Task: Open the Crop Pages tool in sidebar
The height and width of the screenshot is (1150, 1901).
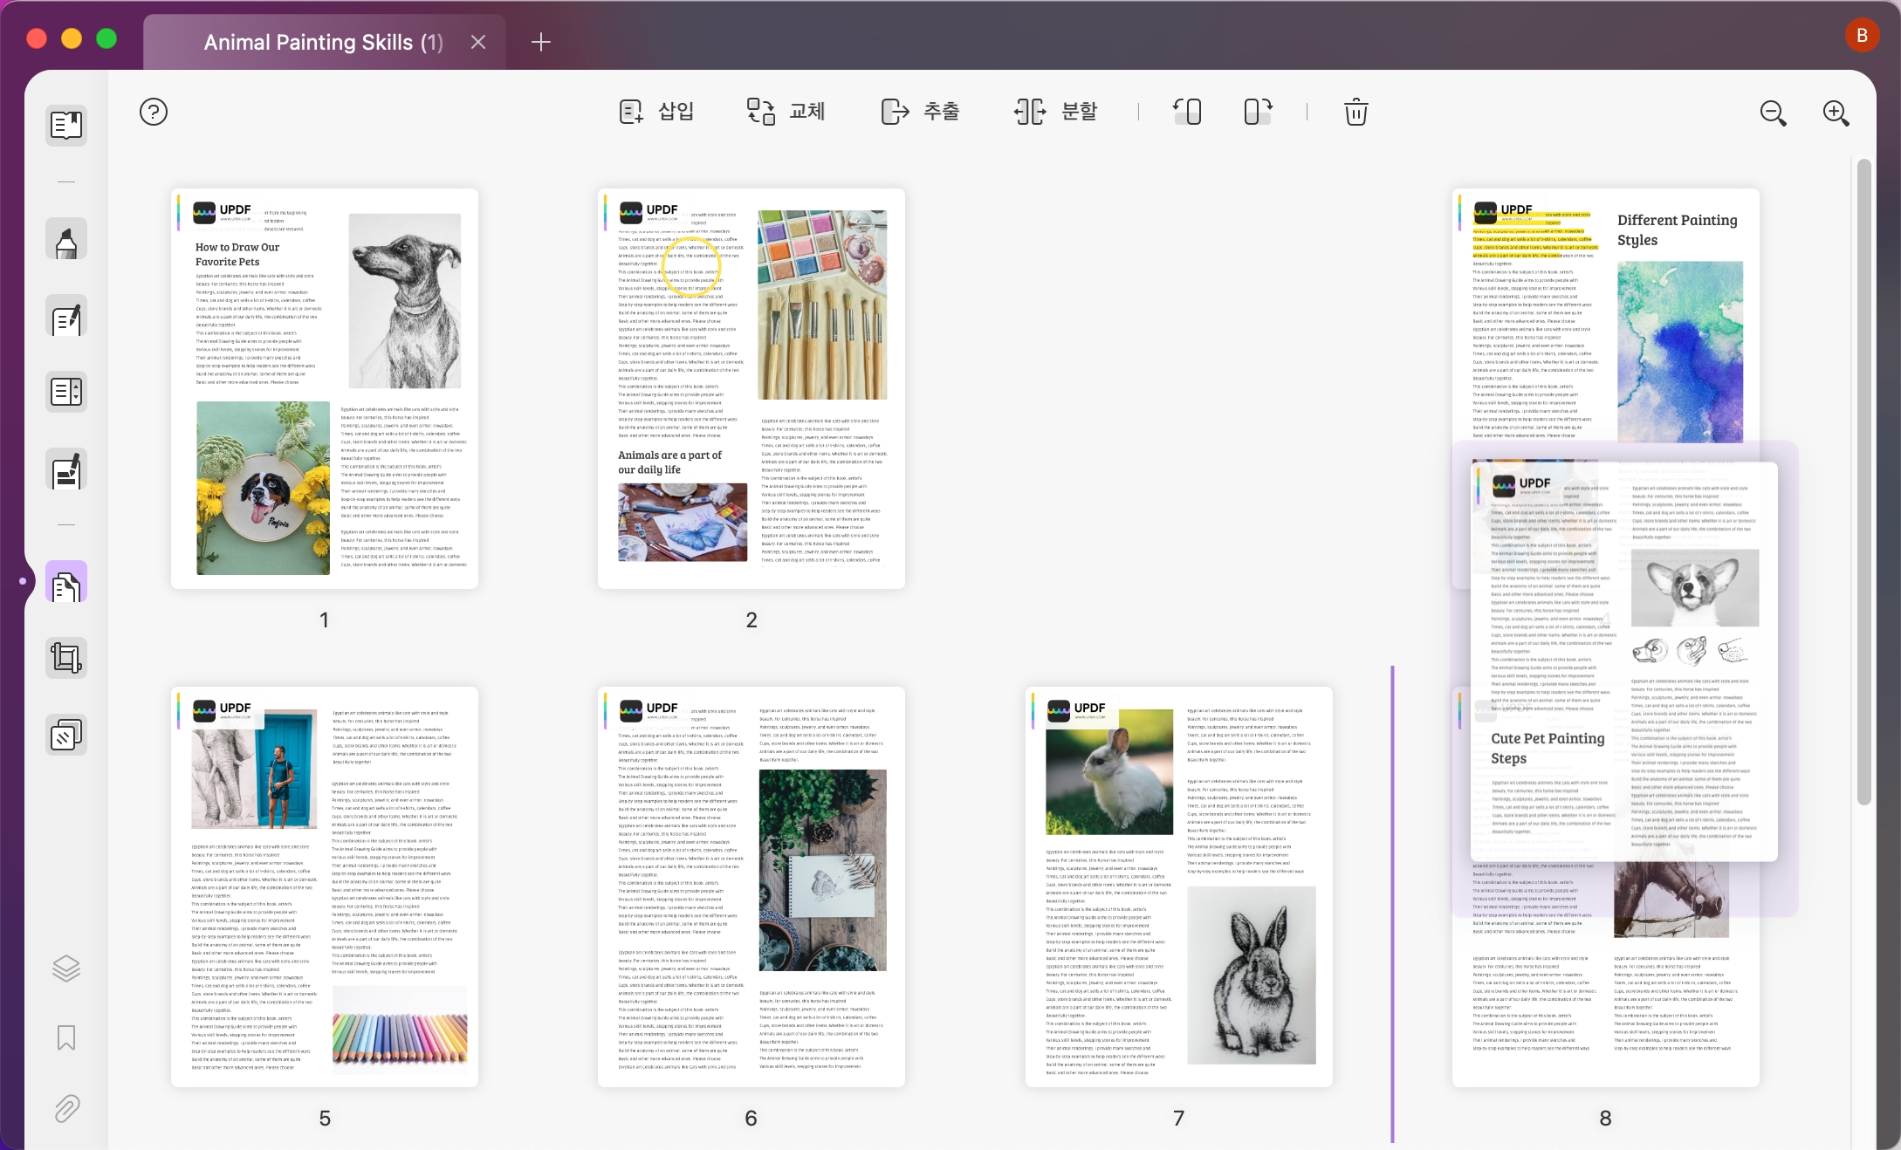Action: (x=66, y=658)
